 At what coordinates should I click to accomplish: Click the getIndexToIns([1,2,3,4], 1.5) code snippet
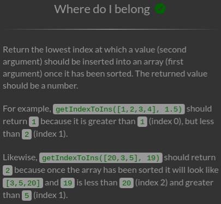[x=119, y=109]
